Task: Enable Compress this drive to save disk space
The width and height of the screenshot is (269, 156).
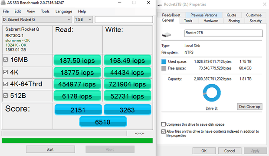Action: coord(164,124)
